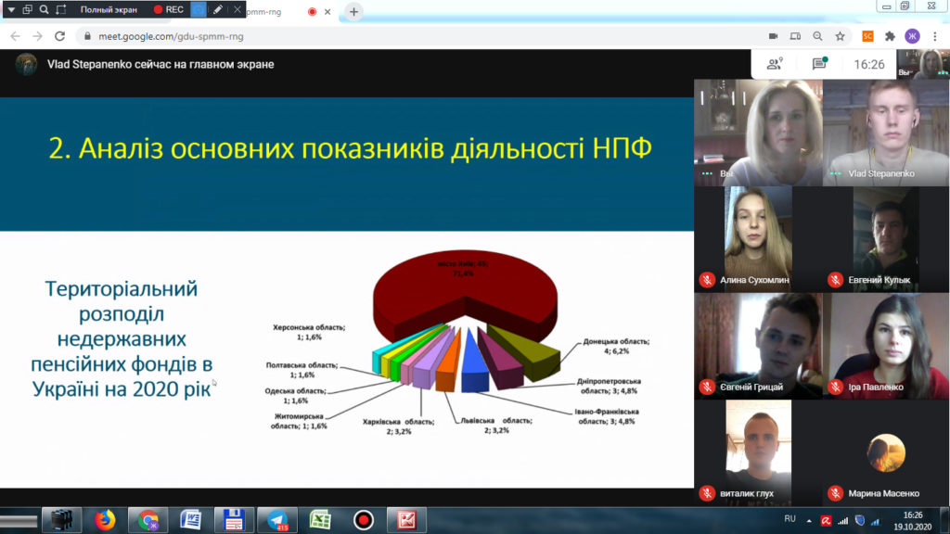Image resolution: width=950 pixels, height=534 pixels.
Task: Open the participants list in Meet
Action: point(774,64)
